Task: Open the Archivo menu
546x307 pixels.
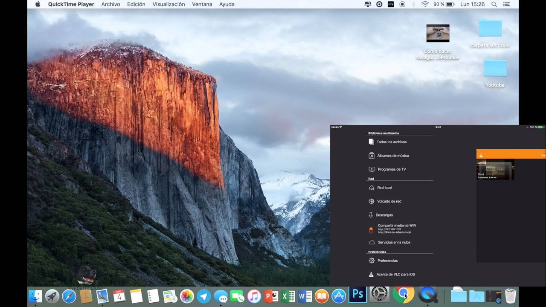Action: [x=110, y=4]
